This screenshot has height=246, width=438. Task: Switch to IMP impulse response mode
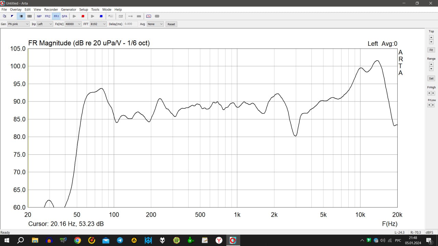coord(39,16)
